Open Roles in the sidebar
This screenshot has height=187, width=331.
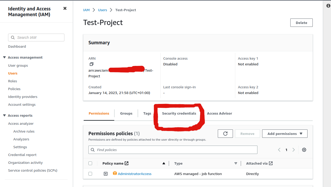pos(13,81)
